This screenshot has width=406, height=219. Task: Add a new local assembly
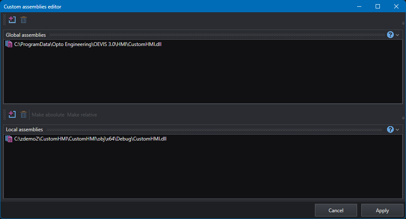[12, 114]
